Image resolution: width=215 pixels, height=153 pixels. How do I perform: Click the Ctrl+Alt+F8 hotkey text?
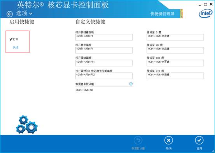point(84,90)
